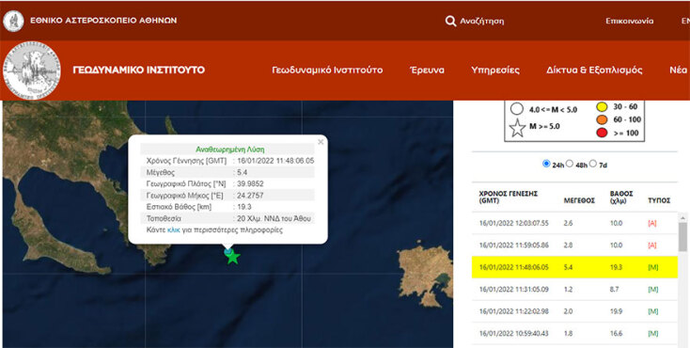Select the 16/01/2022 12:03:07.55 earthquake row
690x348 pixels.
click(x=574, y=223)
